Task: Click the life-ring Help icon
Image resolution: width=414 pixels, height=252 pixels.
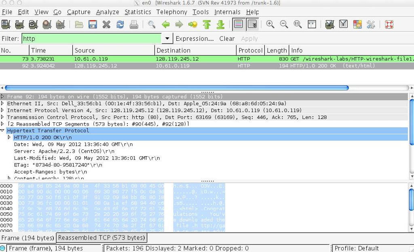Action: tap(389, 24)
